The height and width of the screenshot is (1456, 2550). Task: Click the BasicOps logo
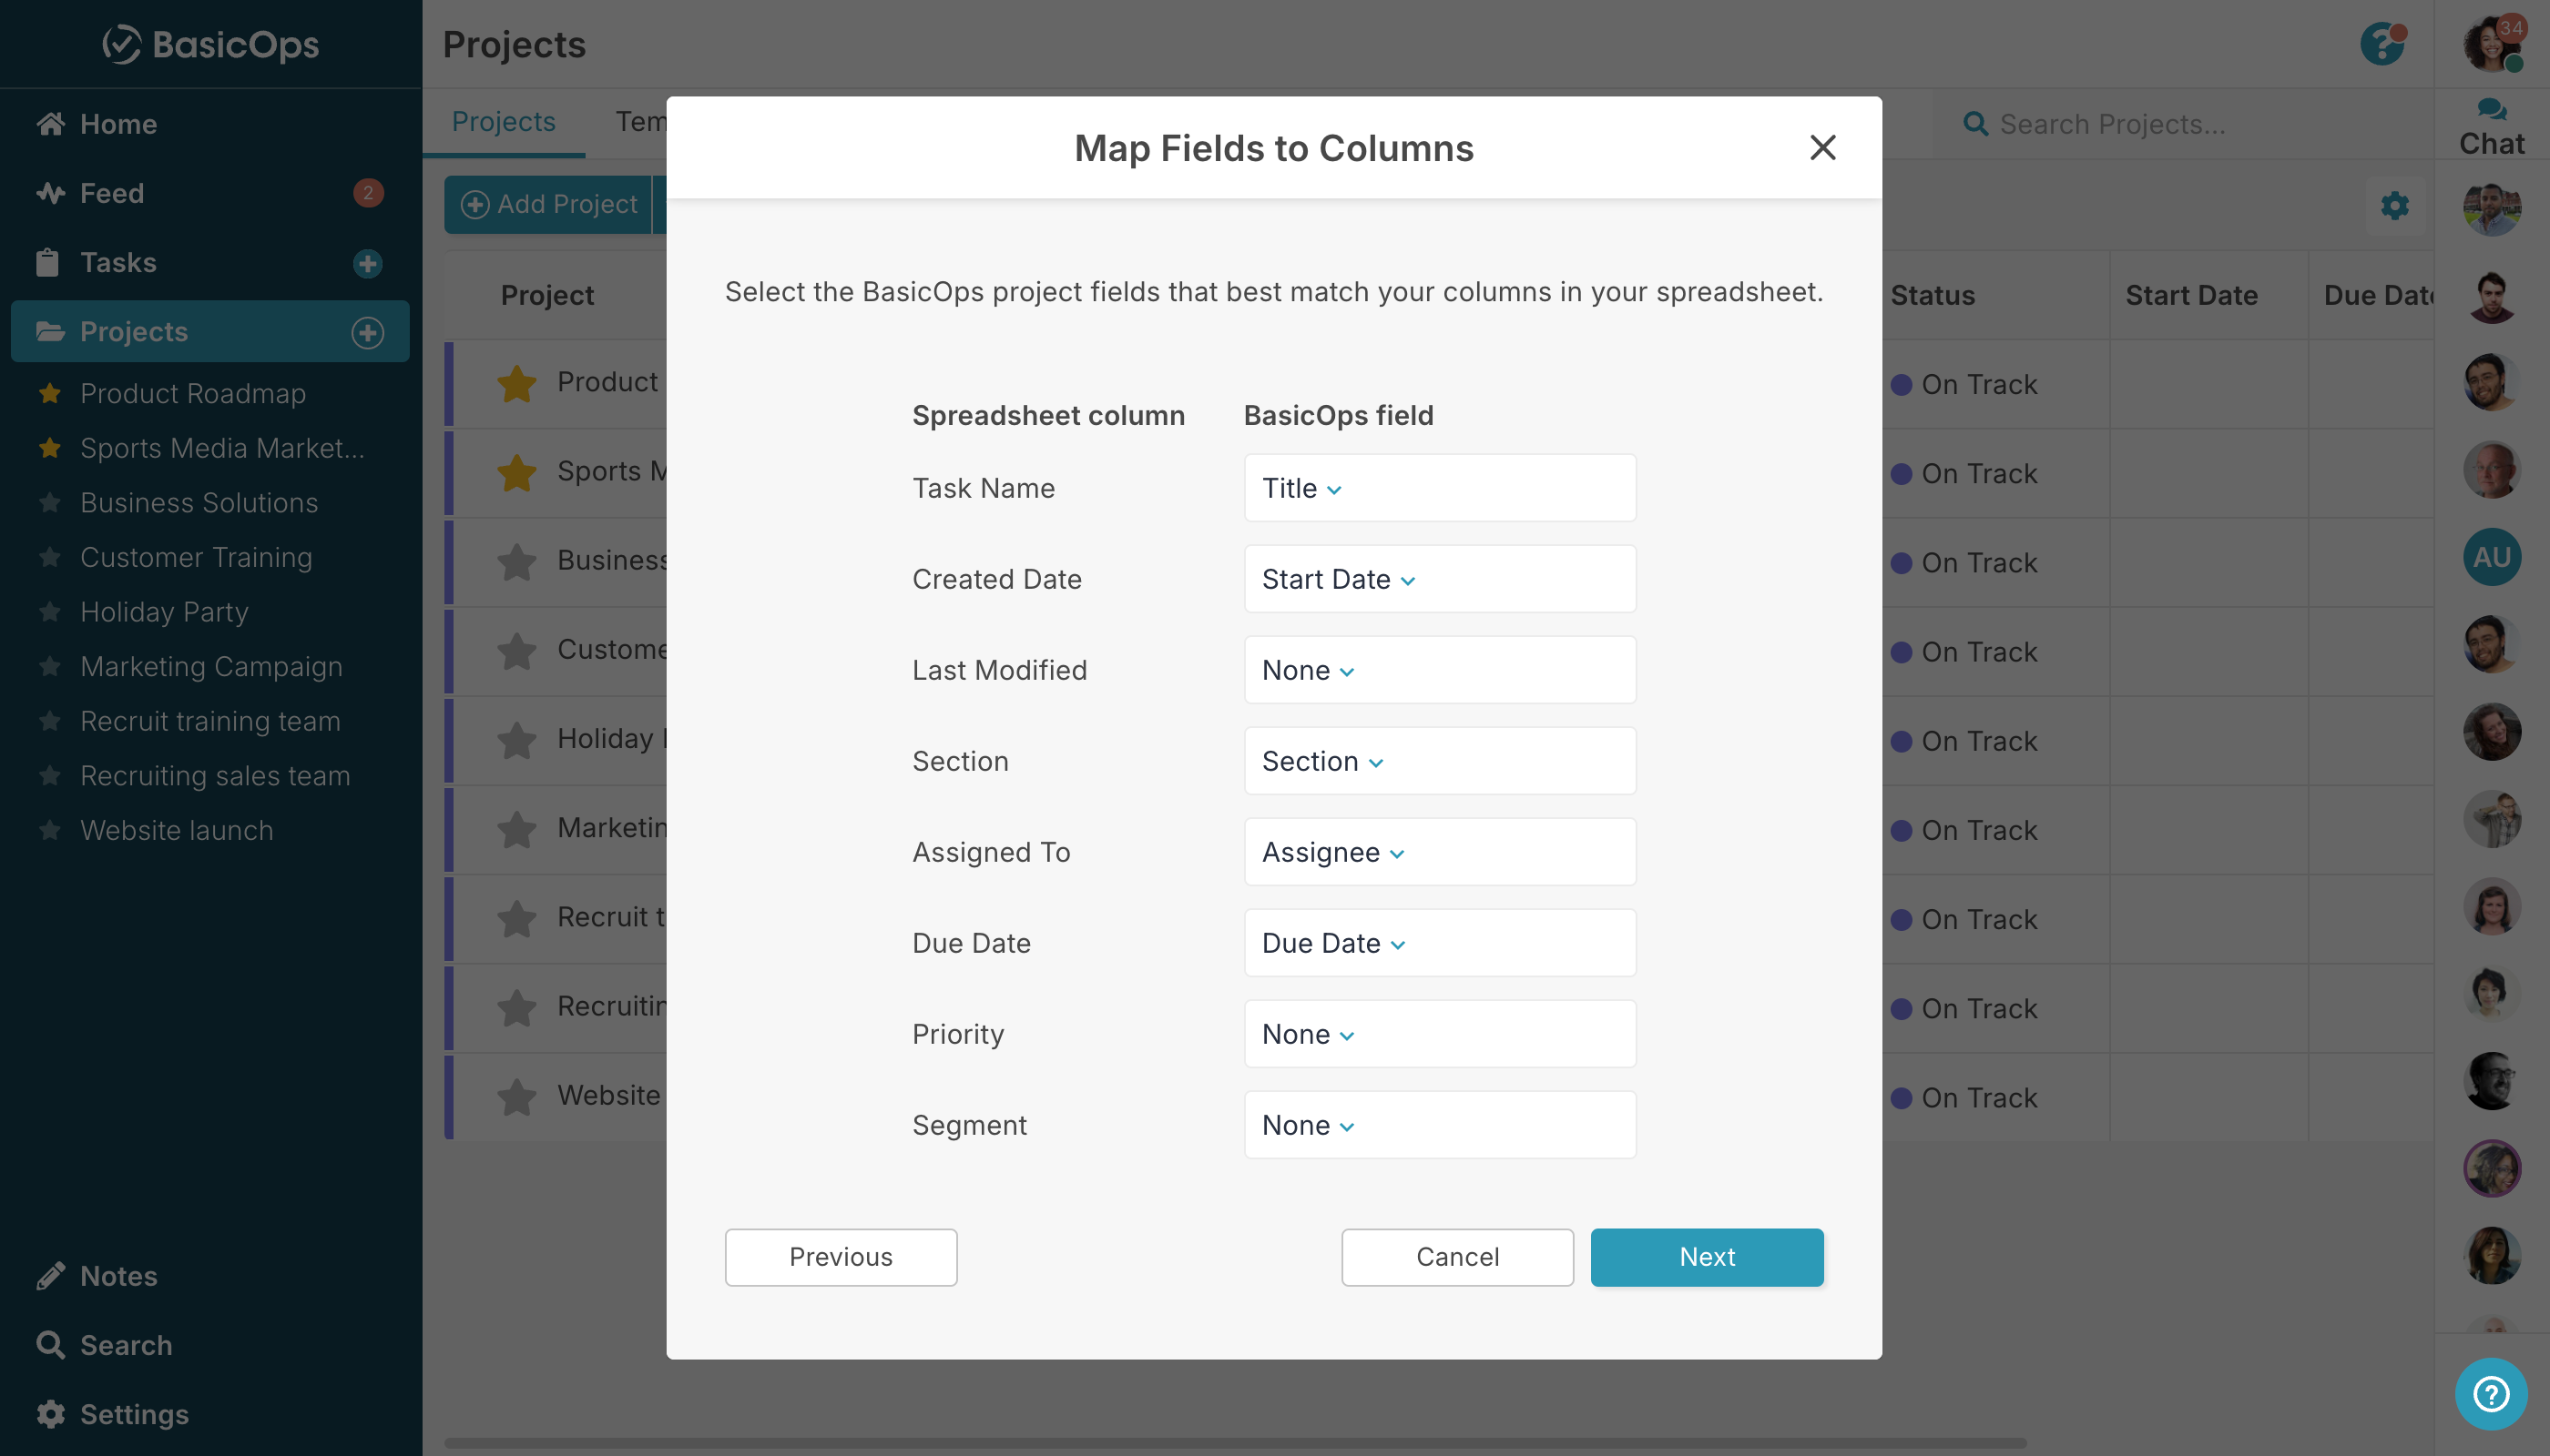click(210, 44)
